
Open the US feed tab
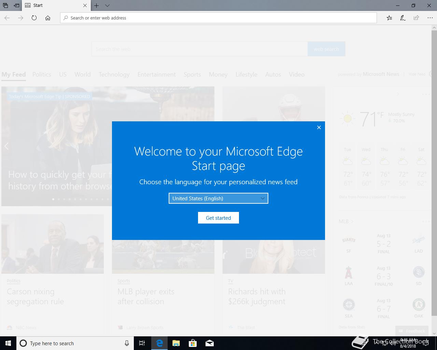coord(63,75)
